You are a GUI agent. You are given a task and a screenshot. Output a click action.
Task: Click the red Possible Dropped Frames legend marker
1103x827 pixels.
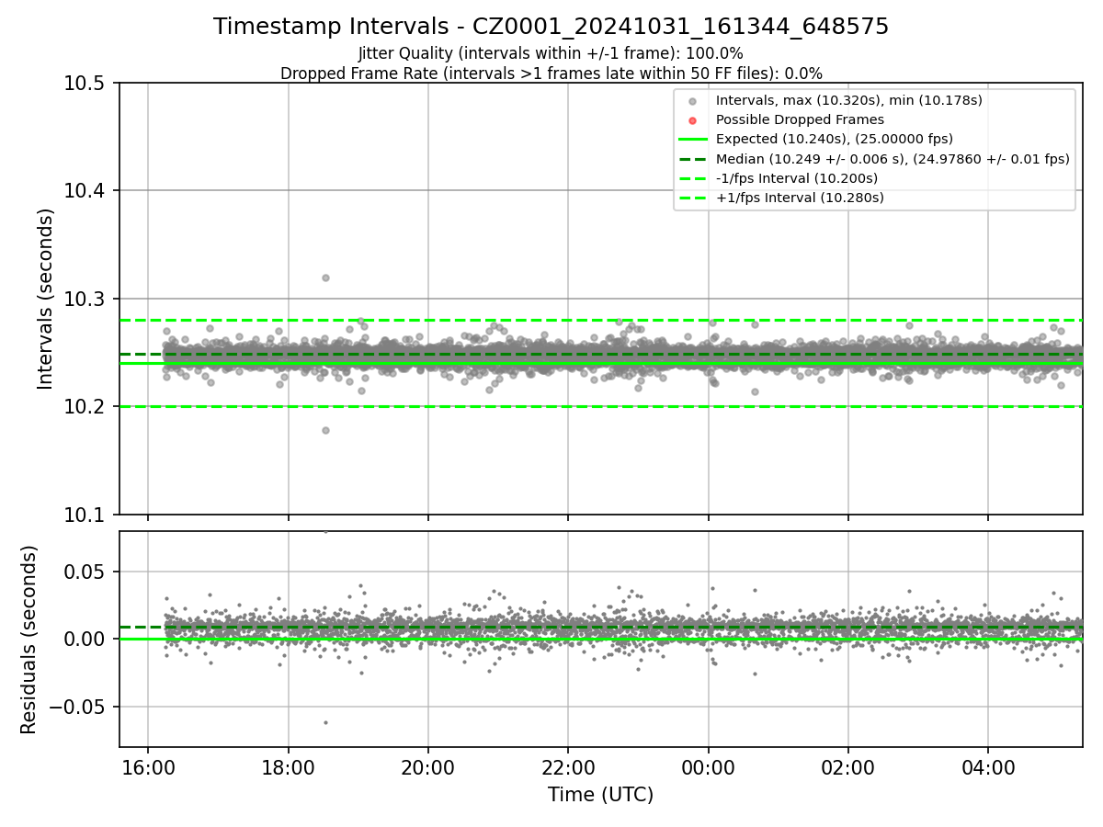(x=693, y=120)
